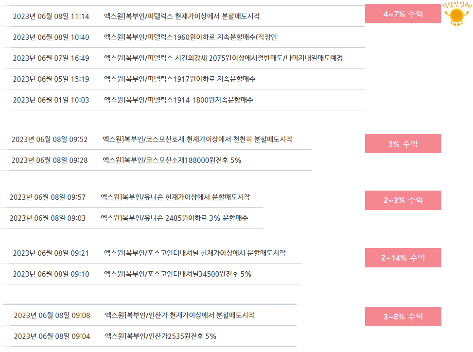Open the 인산가2535원전후 5% entry
The height and width of the screenshot is (352, 473).
pos(160,336)
